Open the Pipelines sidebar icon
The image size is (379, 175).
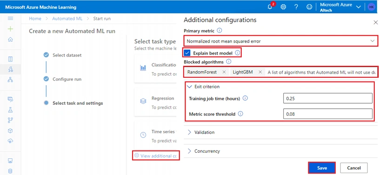tap(10, 120)
